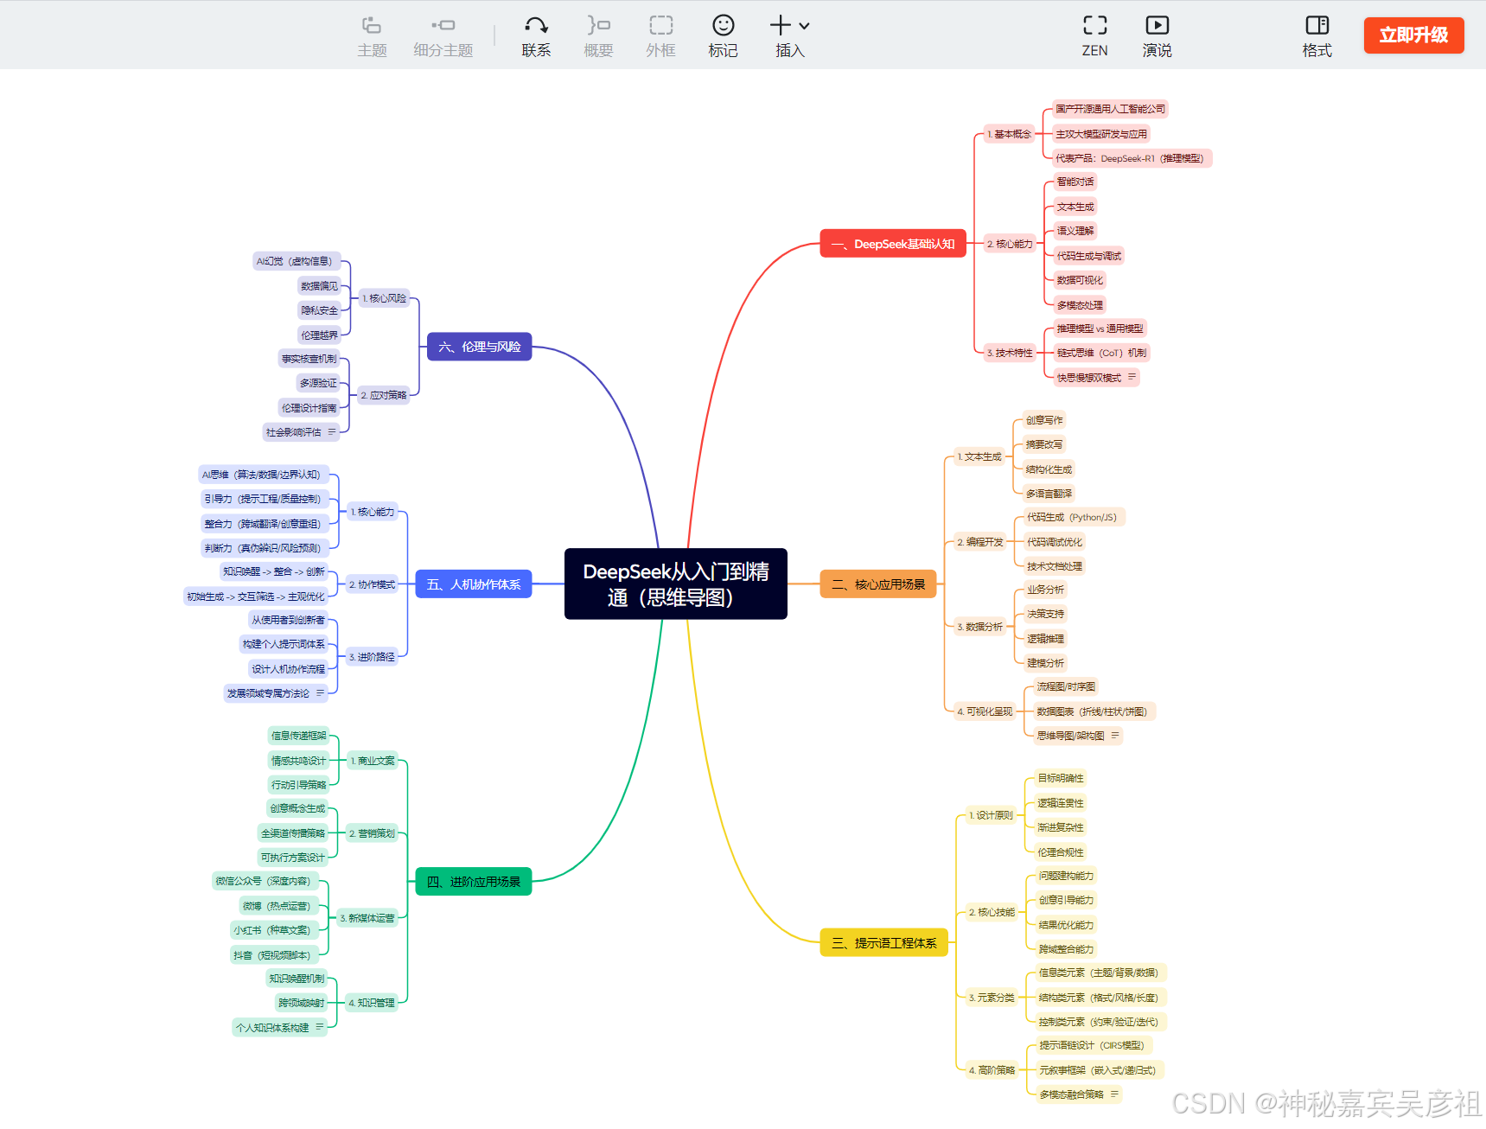Start 演说 (Pitch) presentation mode

tap(1157, 35)
